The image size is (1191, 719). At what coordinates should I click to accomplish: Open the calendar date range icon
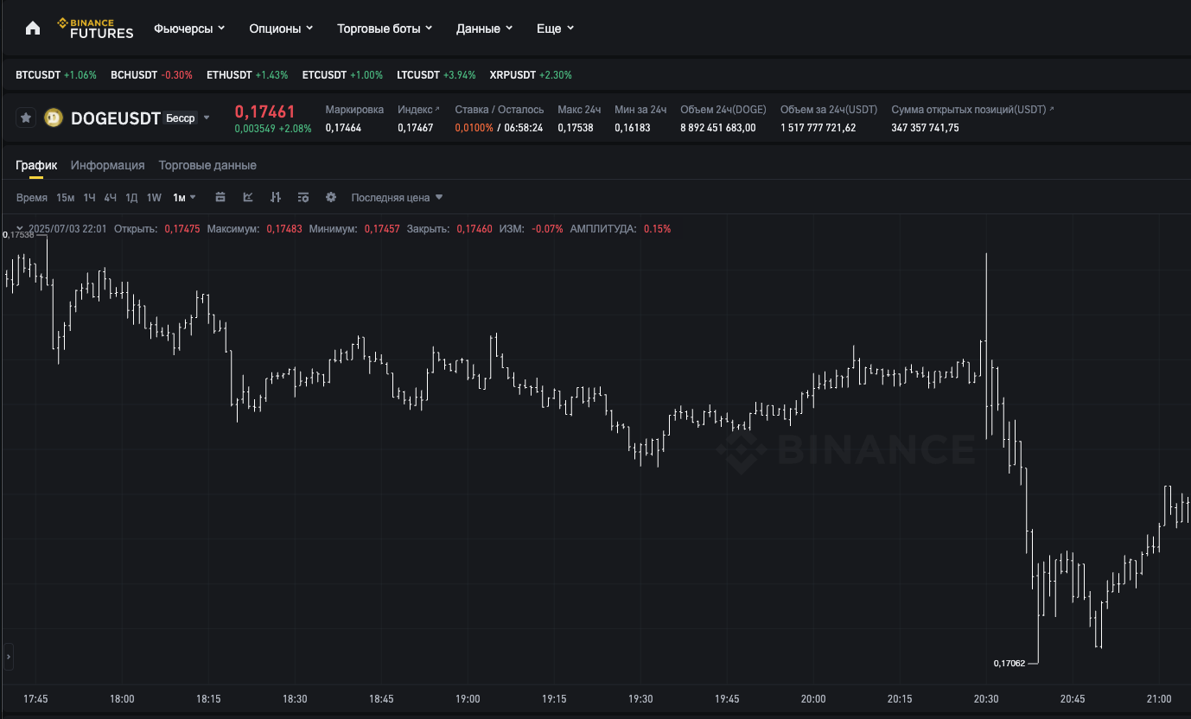[x=220, y=198]
